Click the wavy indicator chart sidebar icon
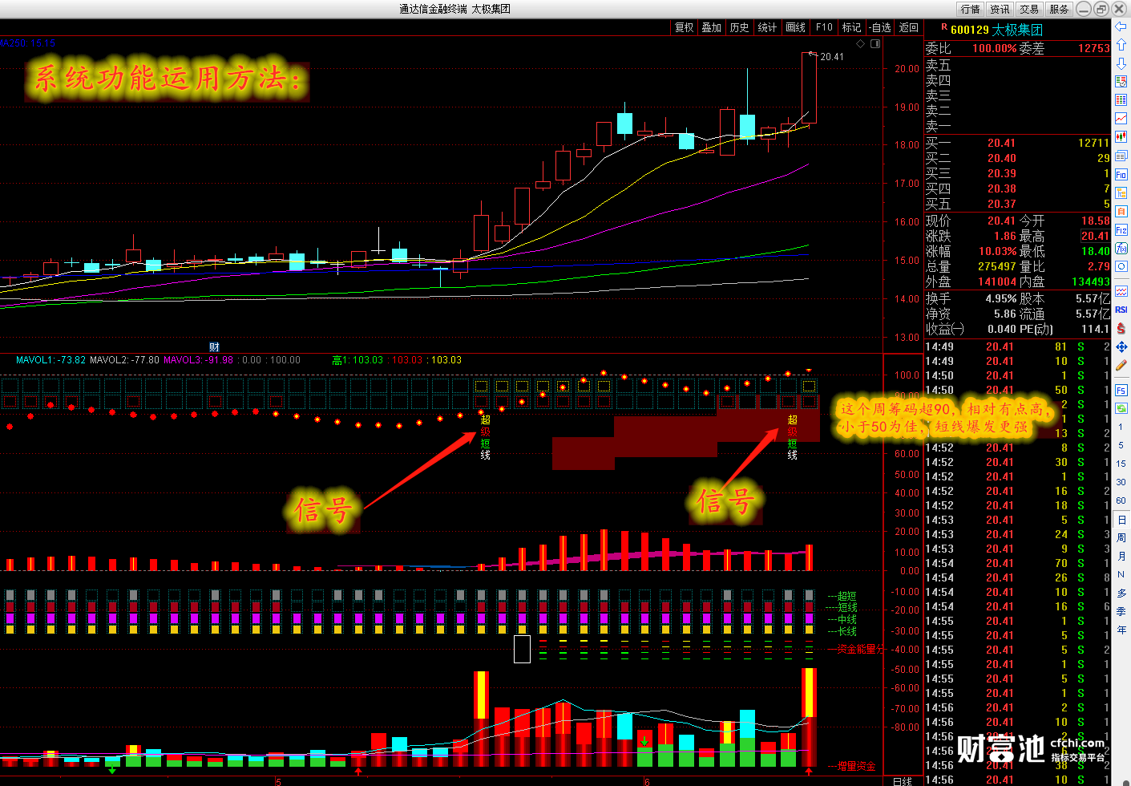1131x786 pixels. [x=1121, y=291]
